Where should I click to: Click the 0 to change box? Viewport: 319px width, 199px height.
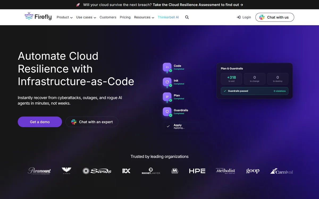[255, 79]
